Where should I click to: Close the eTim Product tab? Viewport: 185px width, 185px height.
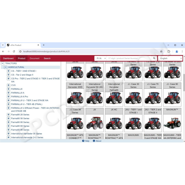point(38,45)
